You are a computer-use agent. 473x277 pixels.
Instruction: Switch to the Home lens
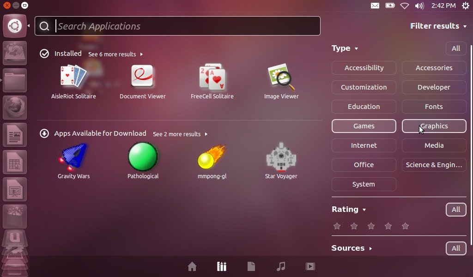[192, 266]
